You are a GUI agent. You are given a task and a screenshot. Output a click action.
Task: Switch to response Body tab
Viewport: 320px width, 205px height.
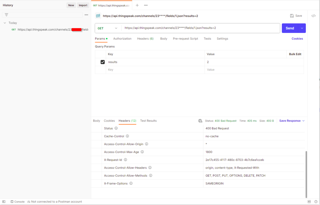coord(97,121)
